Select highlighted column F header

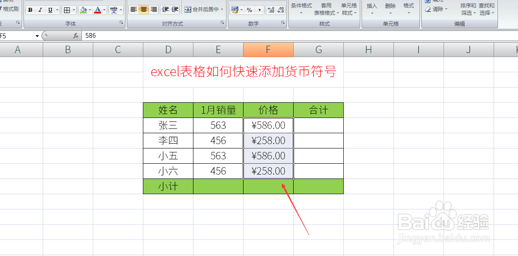268,50
